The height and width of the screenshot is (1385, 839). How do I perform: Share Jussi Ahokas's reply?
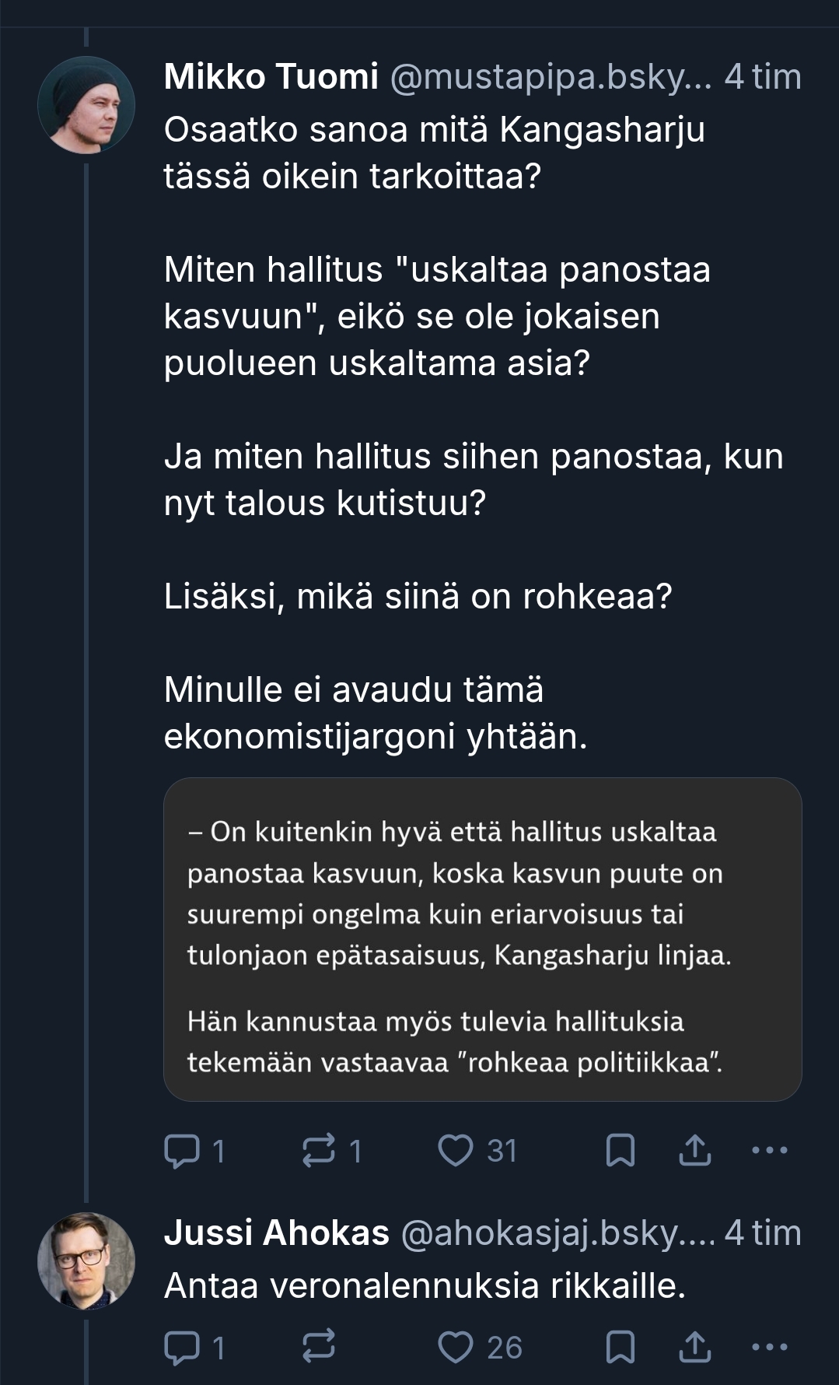pyautogui.click(x=694, y=1348)
